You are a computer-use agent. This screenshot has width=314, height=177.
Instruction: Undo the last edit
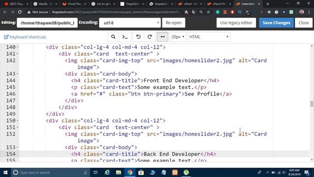tap(138, 37)
